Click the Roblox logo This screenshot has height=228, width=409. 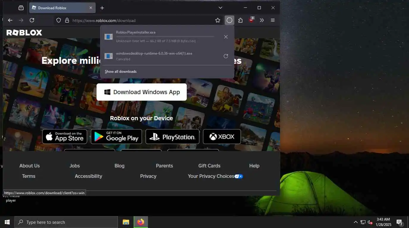pyautogui.click(x=24, y=33)
